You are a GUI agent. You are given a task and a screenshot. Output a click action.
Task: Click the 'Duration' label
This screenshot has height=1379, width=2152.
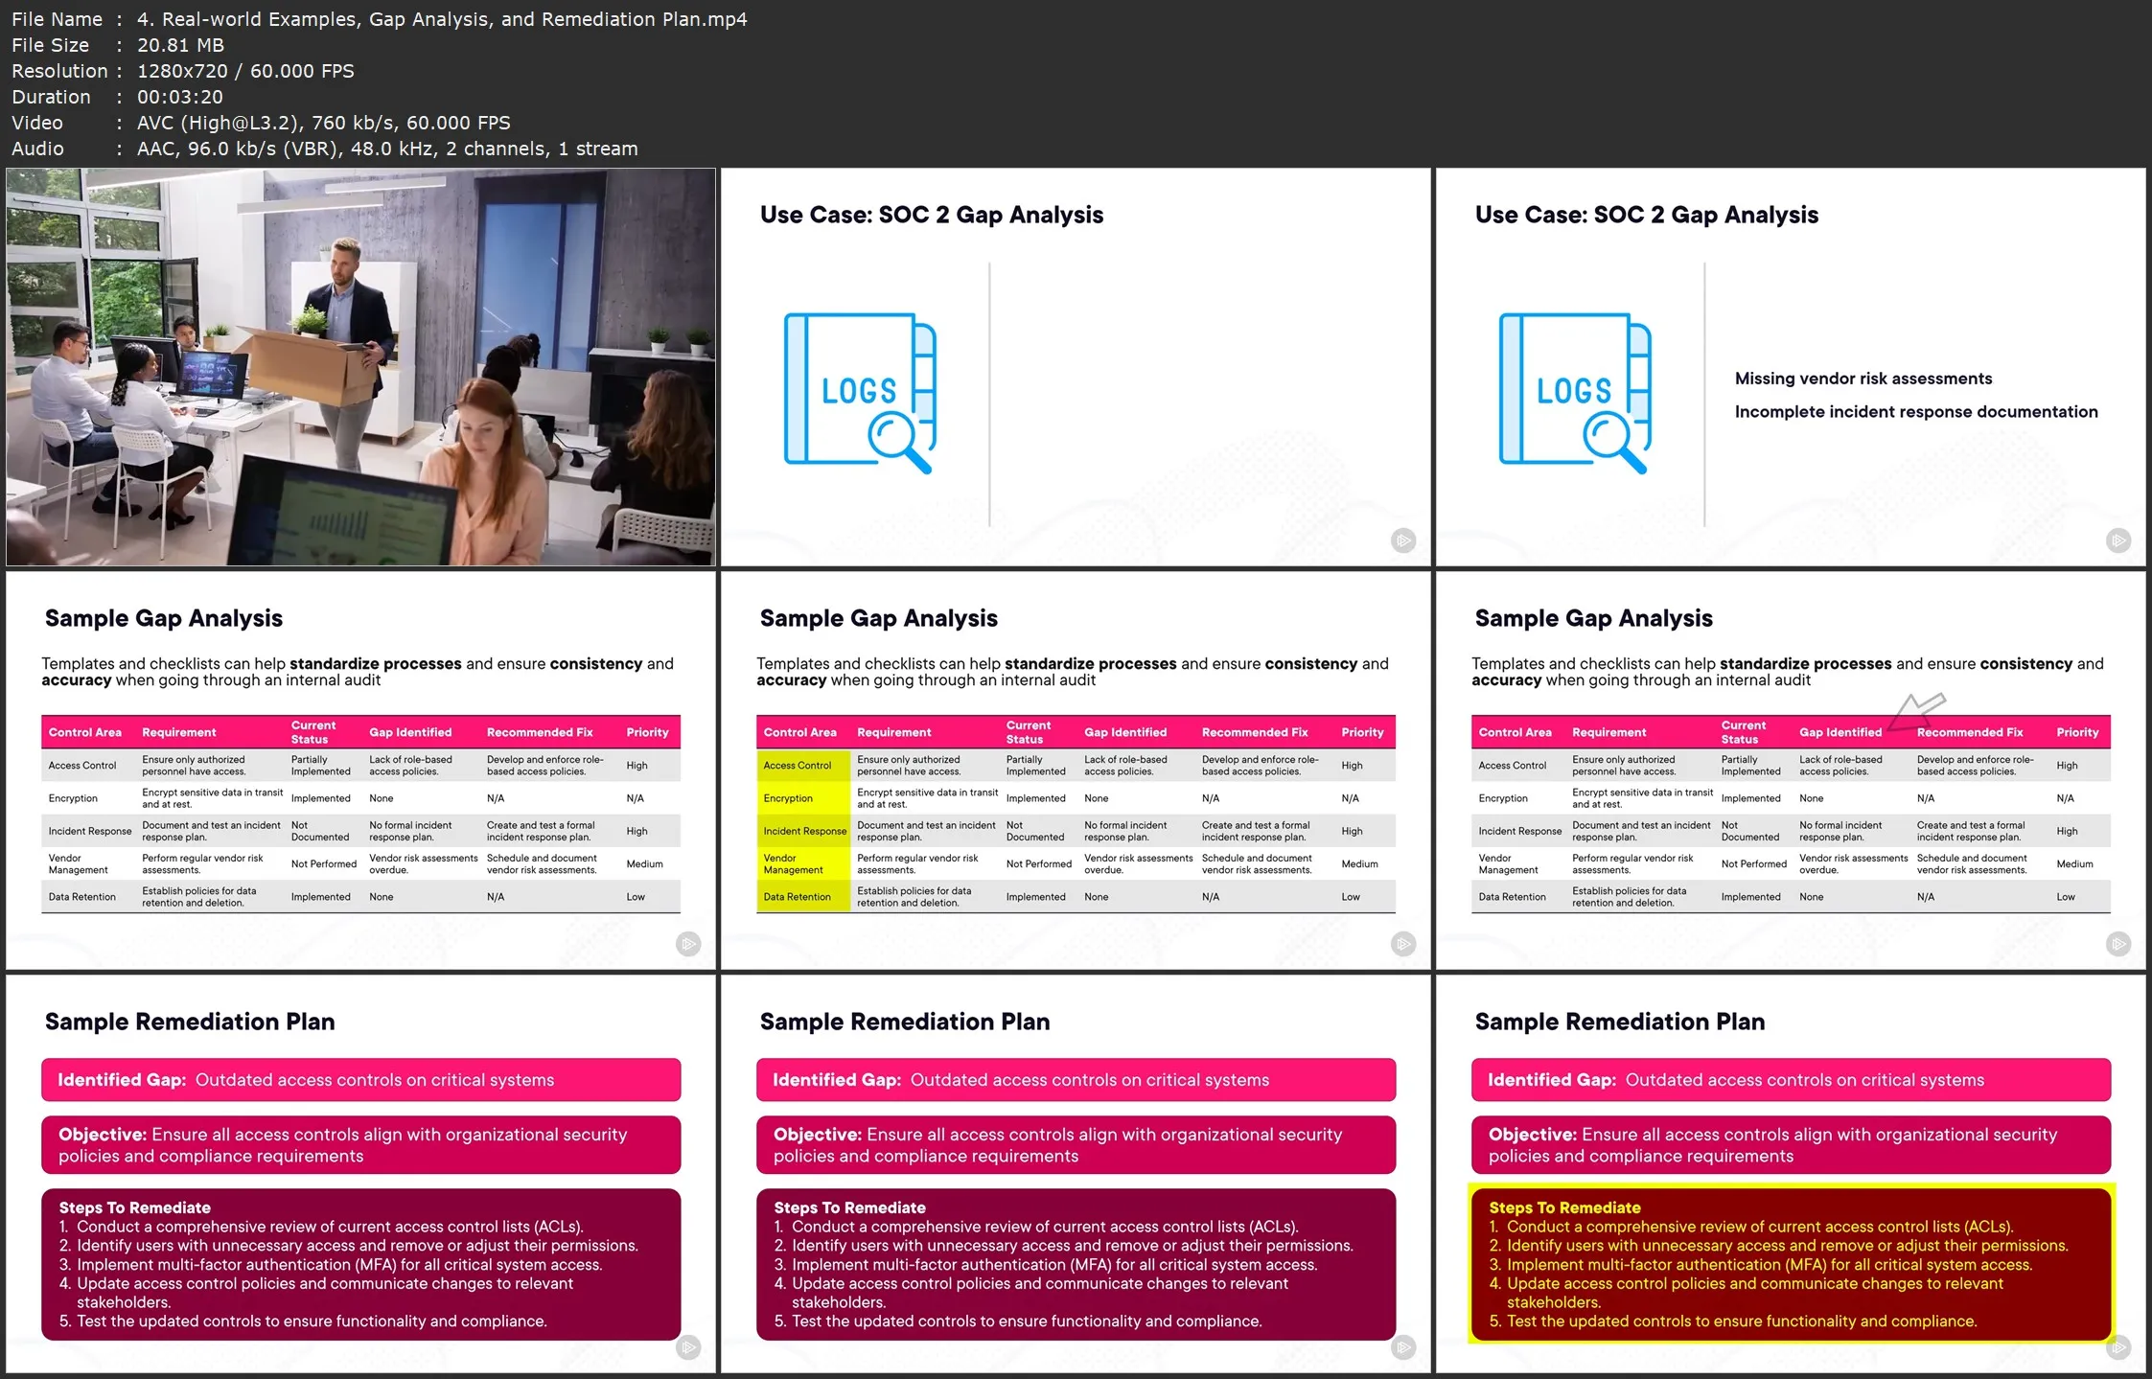coord(51,97)
